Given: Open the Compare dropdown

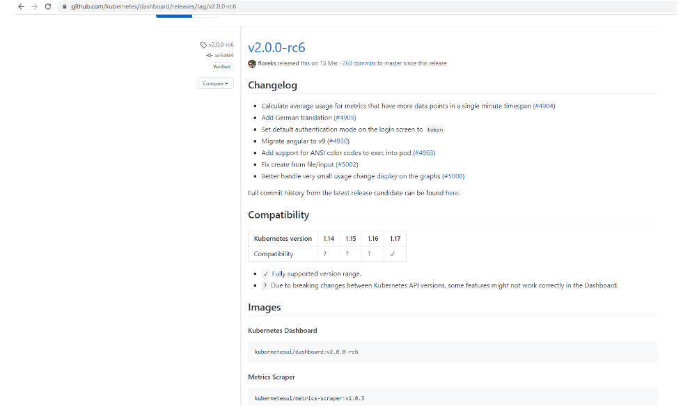Looking at the screenshot, I should [216, 84].
